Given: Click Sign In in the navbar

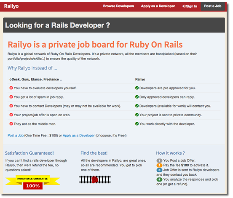Looking at the screenshot, I should pyautogui.click(x=190, y=6).
